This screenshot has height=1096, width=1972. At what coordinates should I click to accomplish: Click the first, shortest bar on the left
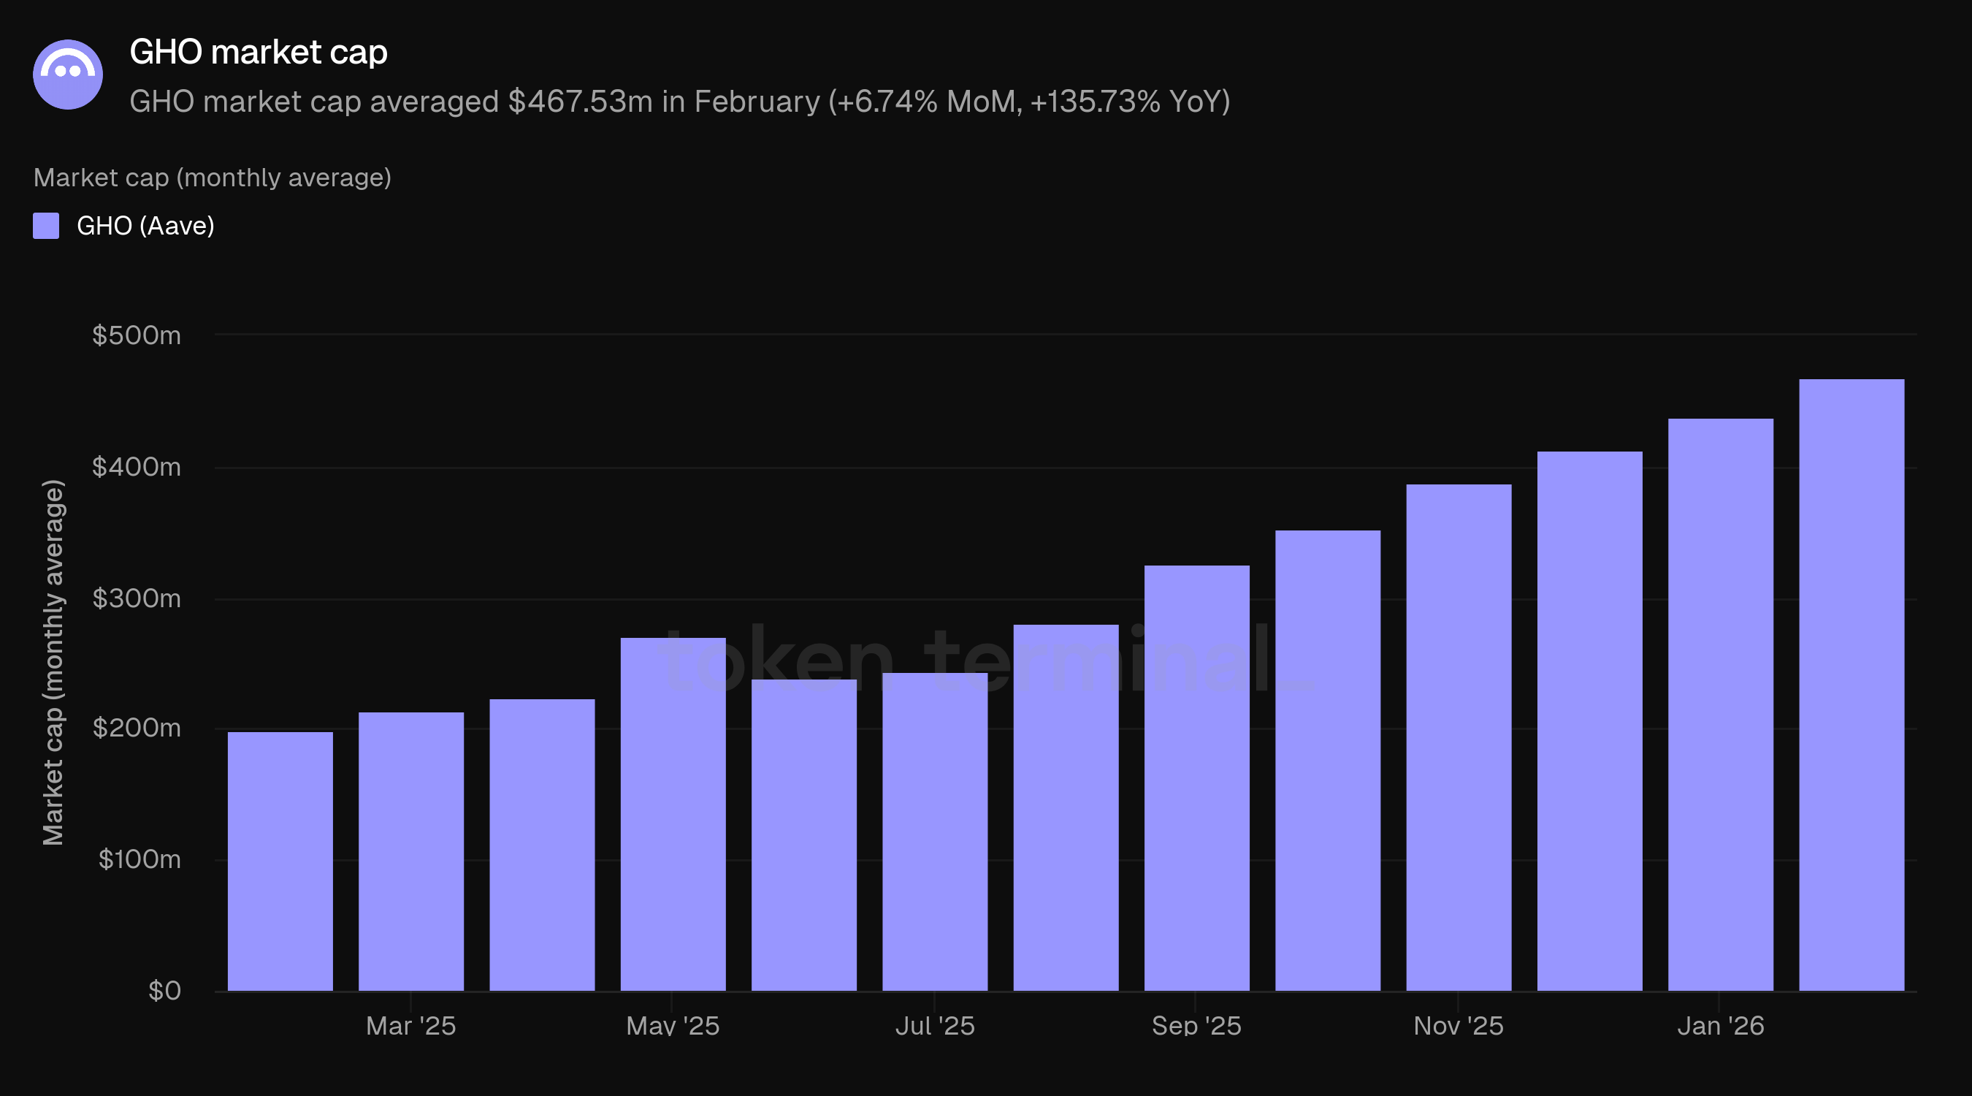(x=280, y=861)
